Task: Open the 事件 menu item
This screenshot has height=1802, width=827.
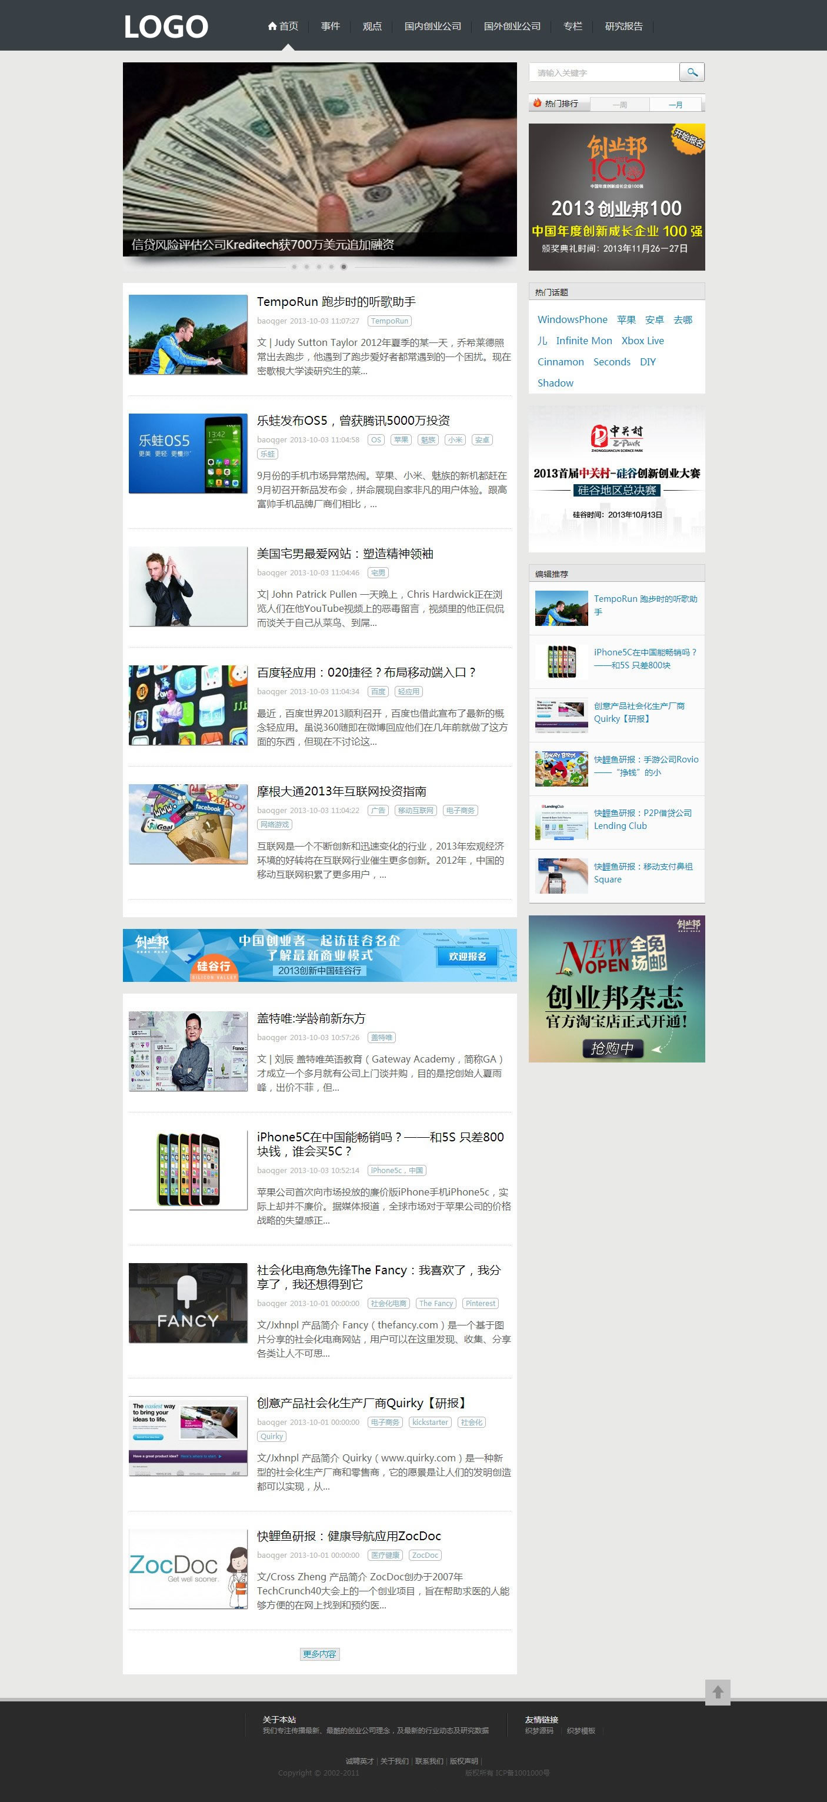Action: 330,26
